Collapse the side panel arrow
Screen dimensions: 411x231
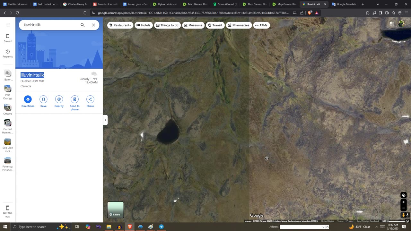pyautogui.click(x=105, y=120)
